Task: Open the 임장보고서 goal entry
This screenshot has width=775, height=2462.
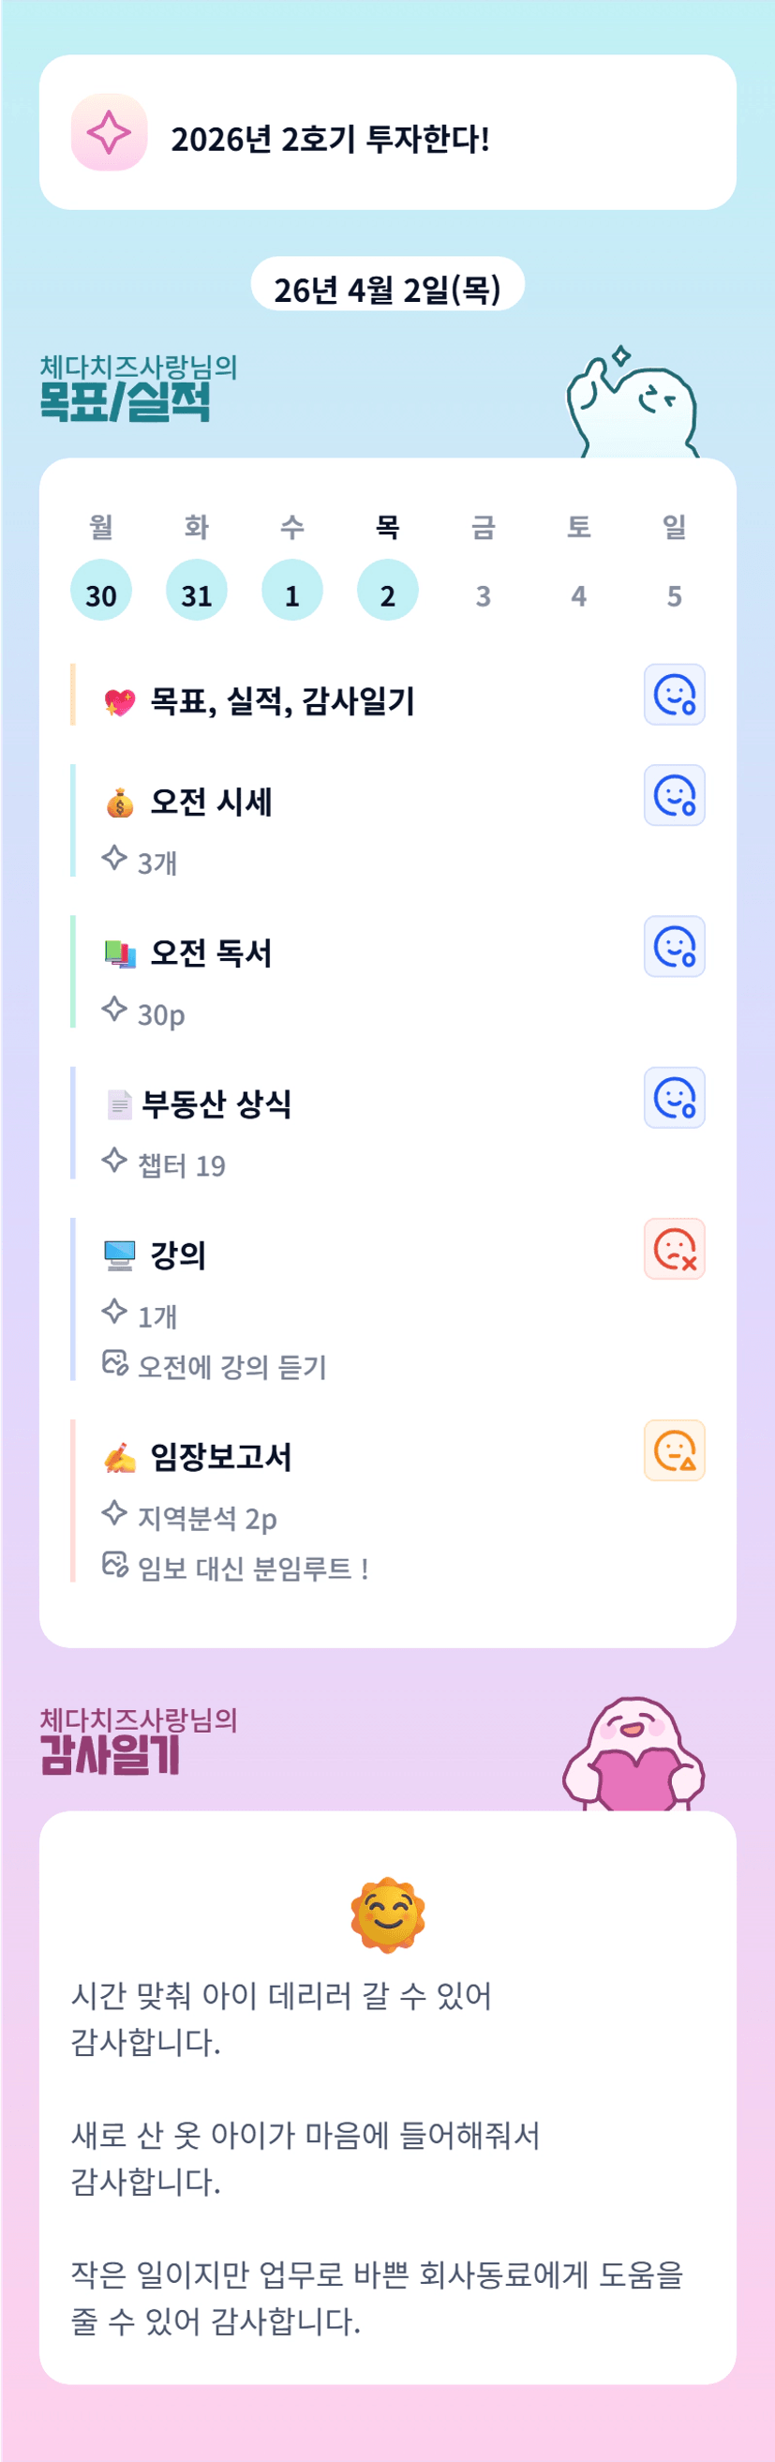Action: (x=221, y=1457)
